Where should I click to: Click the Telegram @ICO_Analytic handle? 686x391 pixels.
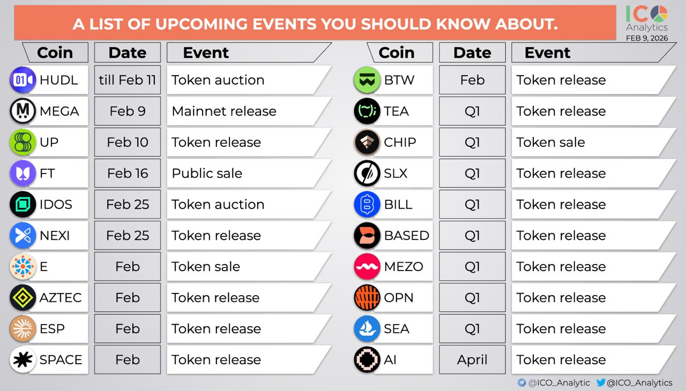point(554,383)
